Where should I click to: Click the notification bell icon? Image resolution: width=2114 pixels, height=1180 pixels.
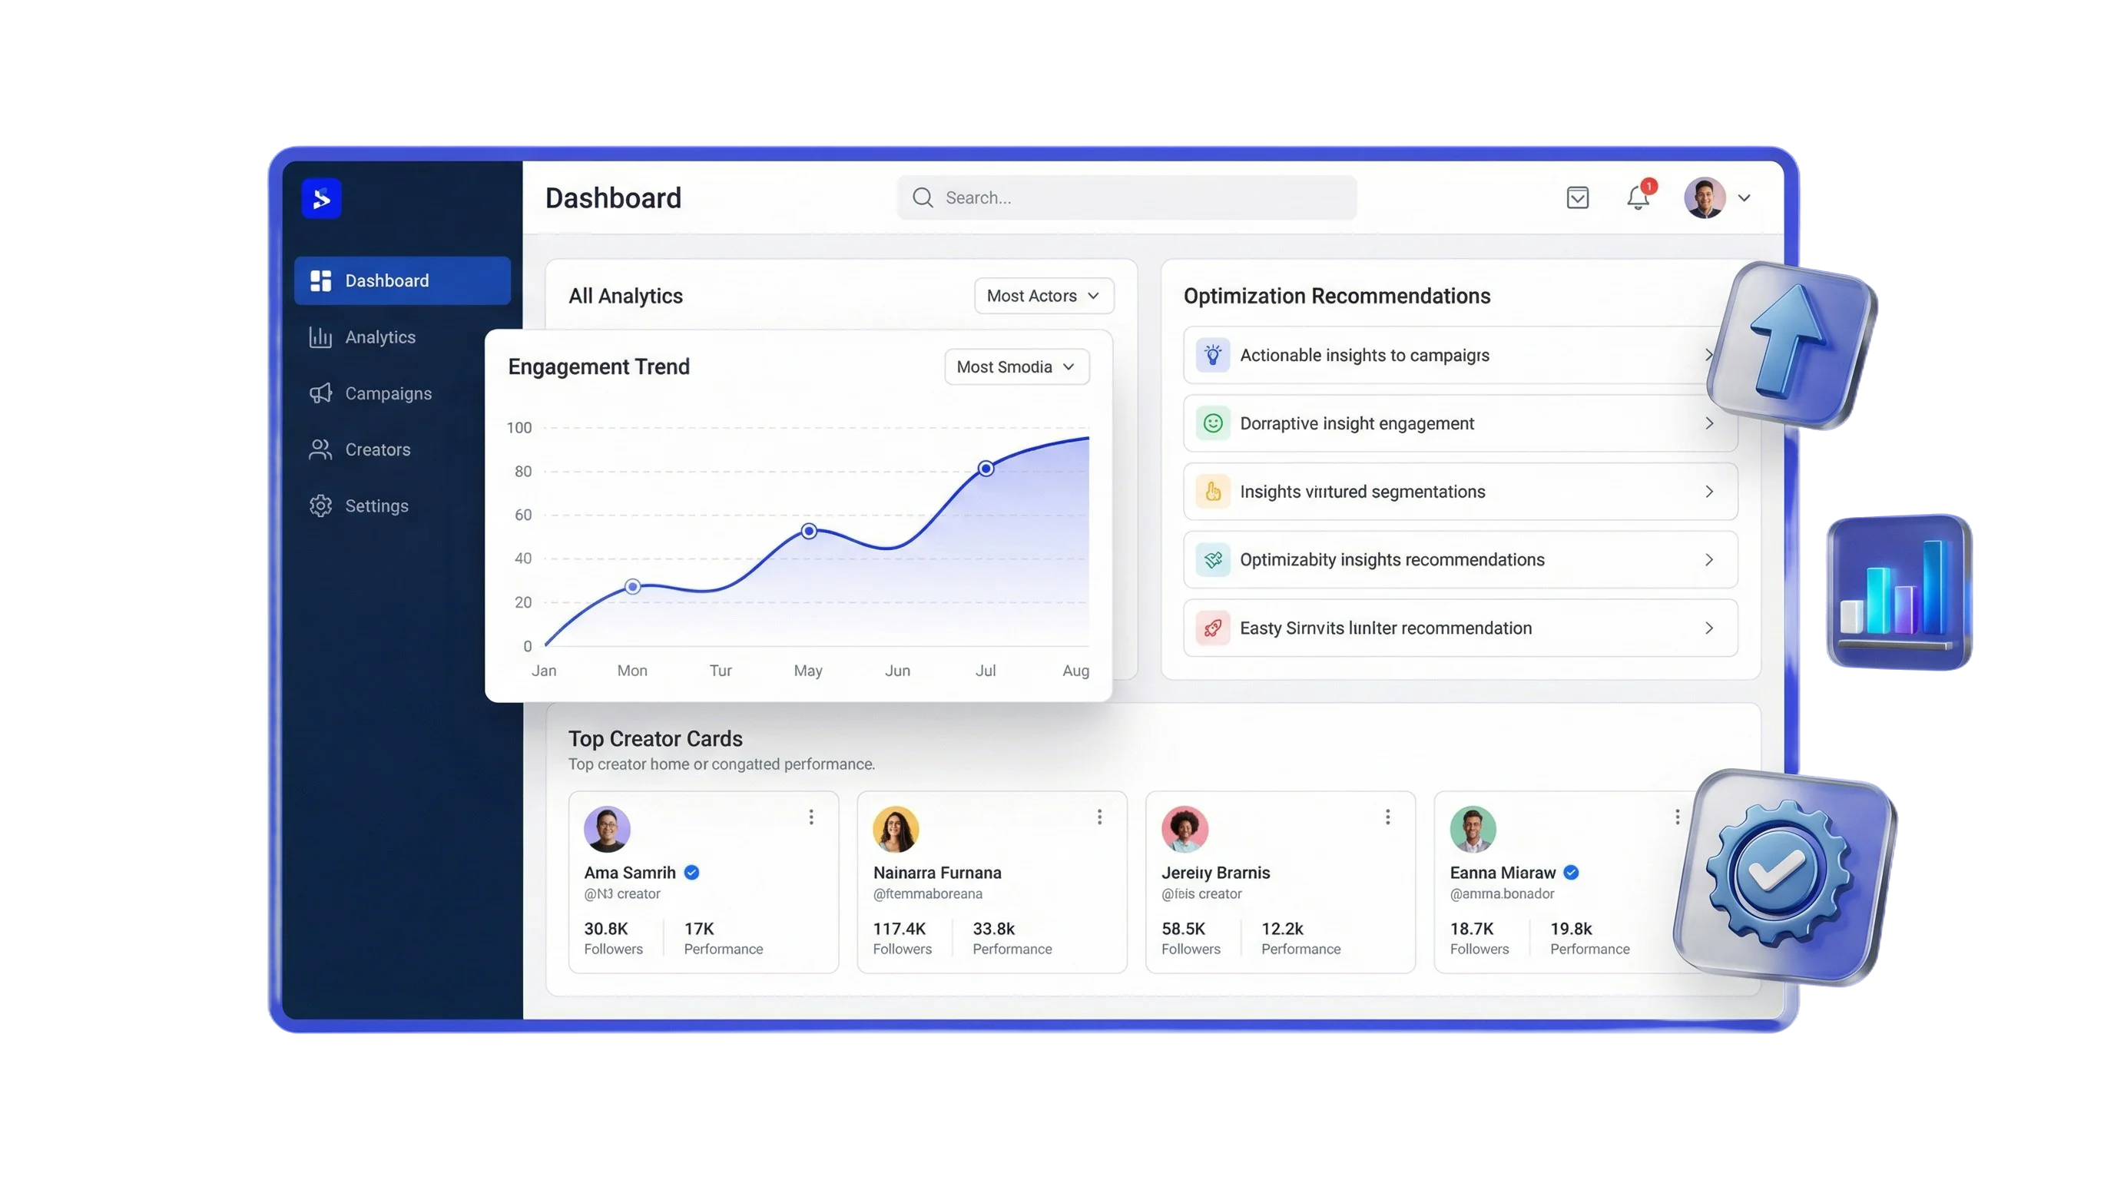click(1637, 197)
